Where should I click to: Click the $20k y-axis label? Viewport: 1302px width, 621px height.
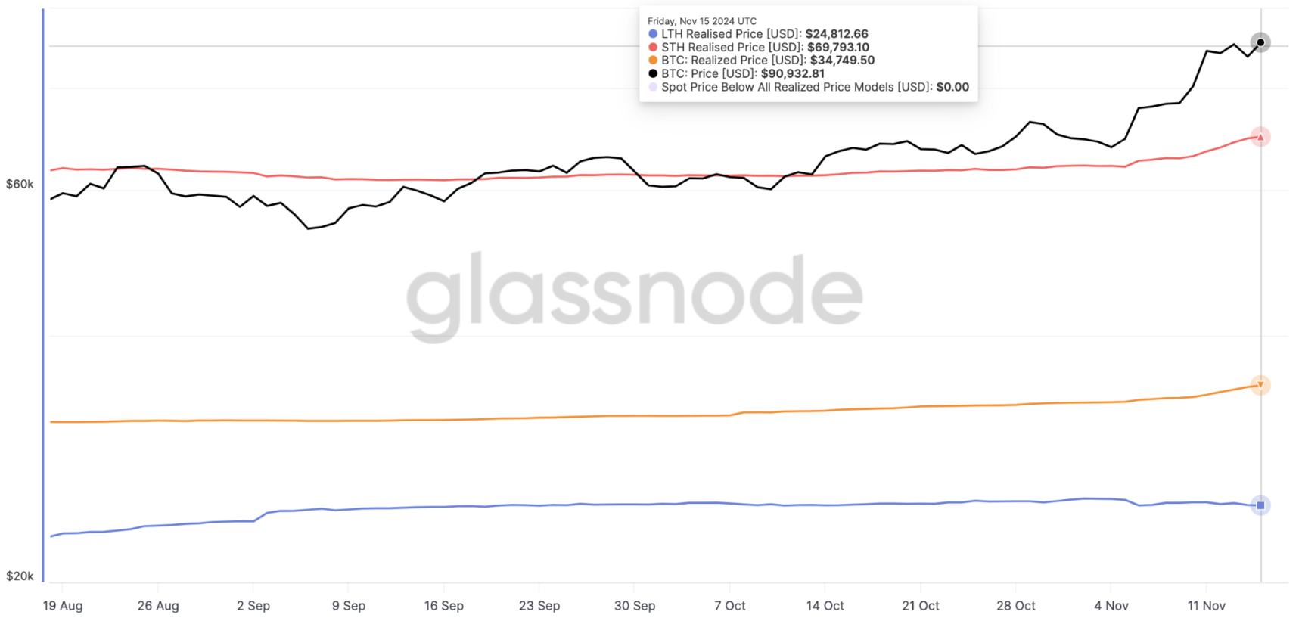(x=20, y=576)
